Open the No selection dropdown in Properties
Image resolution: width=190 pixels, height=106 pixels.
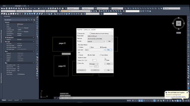pos(16,20)
